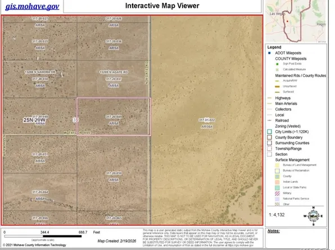This screenshot has width=335, height=250.
Task: Click the Surrounding Counties outline box
Action: tap(269, 143)
